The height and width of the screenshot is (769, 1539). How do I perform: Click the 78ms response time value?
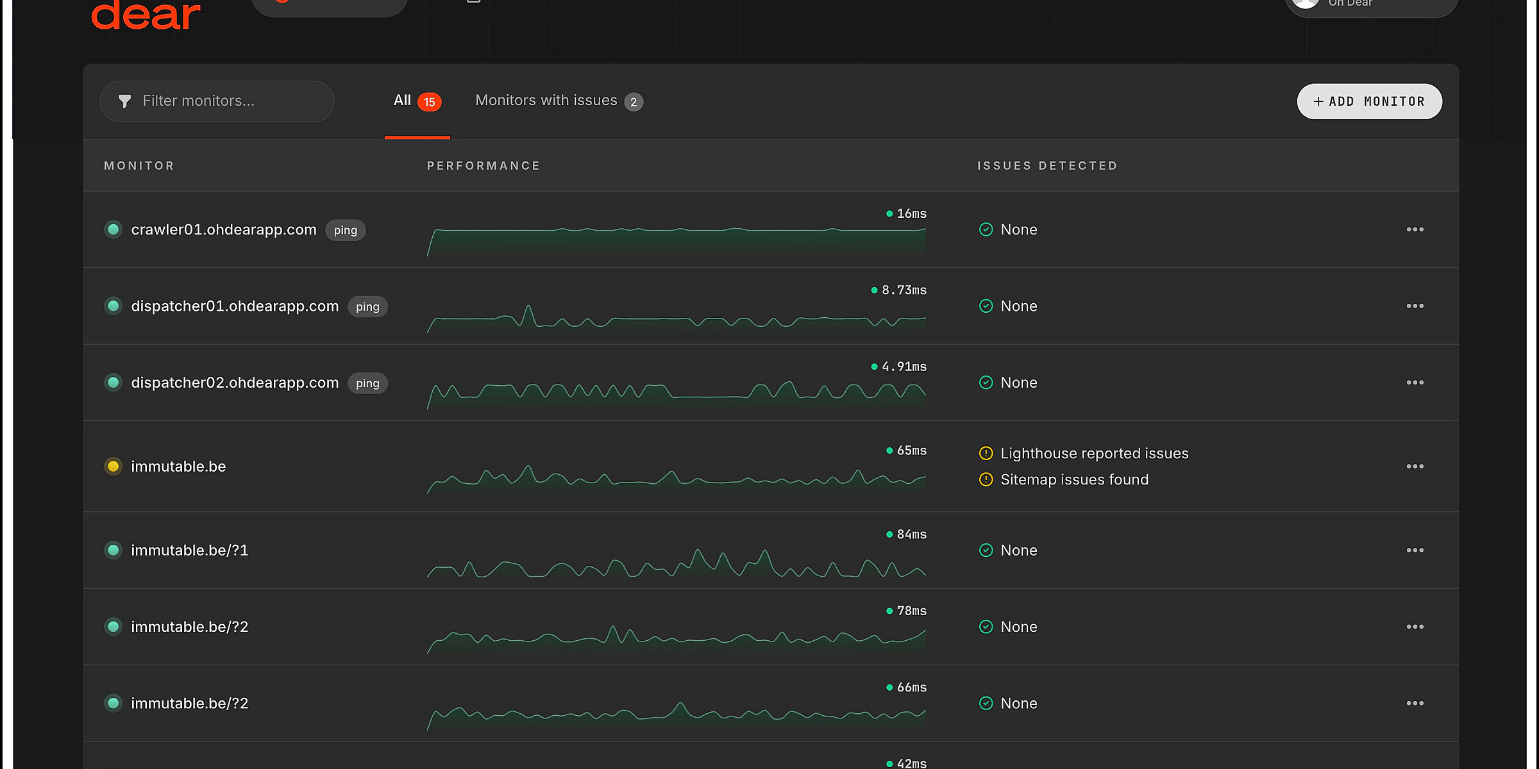pos(911,611)
